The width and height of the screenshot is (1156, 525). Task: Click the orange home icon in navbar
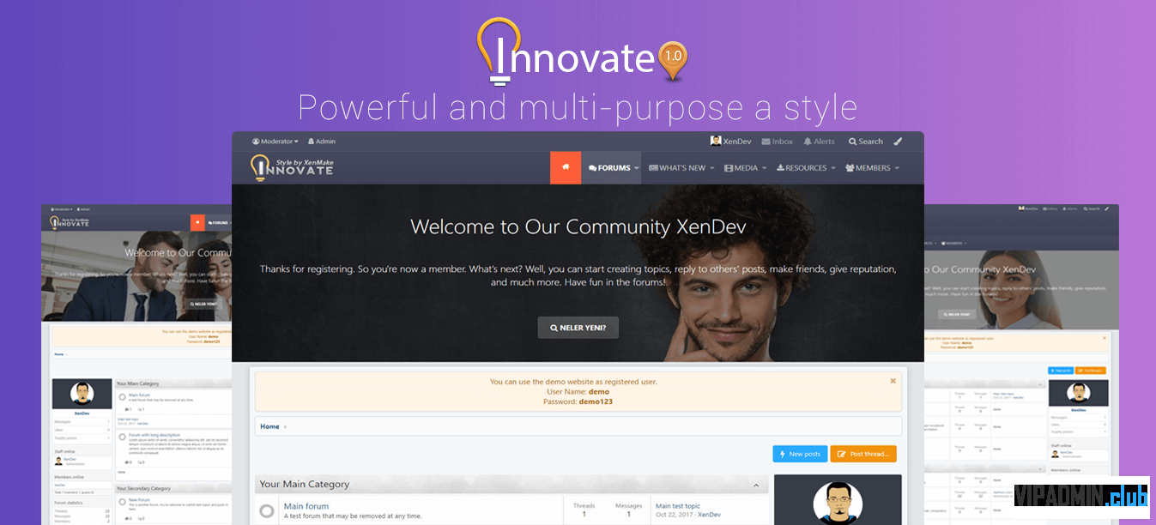pyautogui.click(x=566, y=168)
